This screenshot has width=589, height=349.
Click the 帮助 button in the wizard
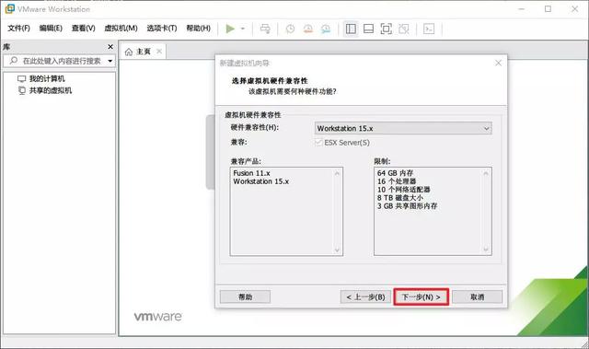245,297
